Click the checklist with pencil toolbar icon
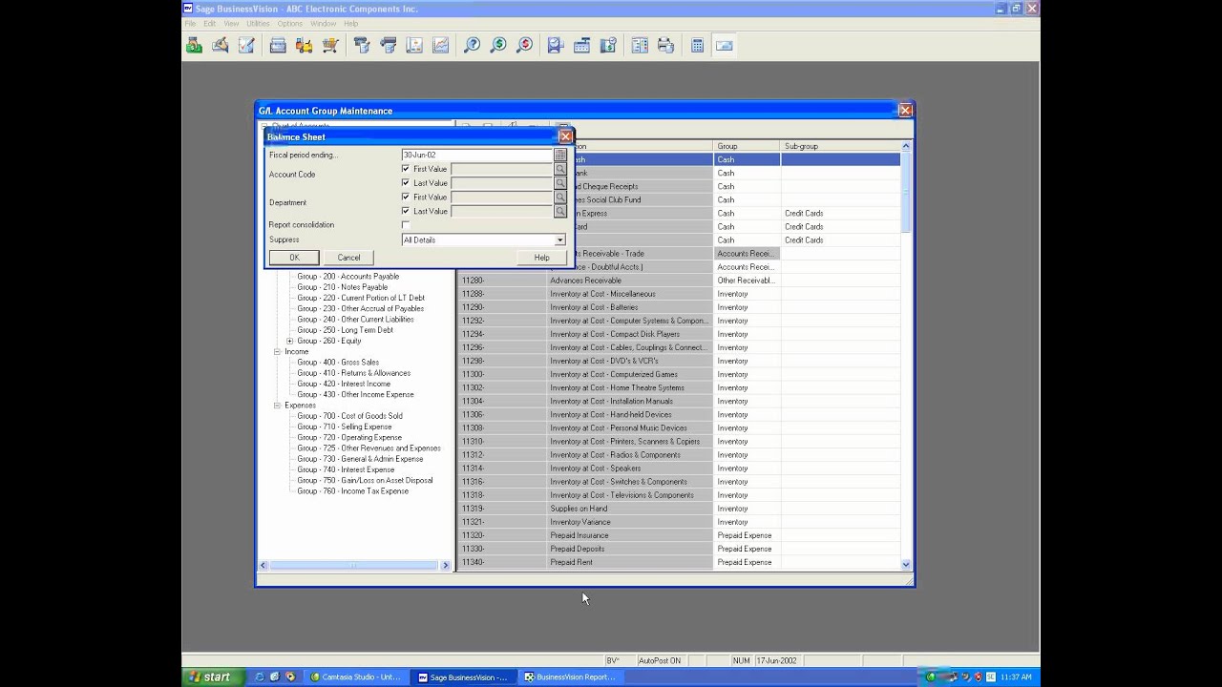Viewport: 1222px width, 687px height. click(x=247, y=45)
